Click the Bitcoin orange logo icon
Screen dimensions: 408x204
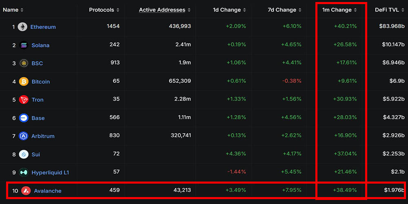24,82
